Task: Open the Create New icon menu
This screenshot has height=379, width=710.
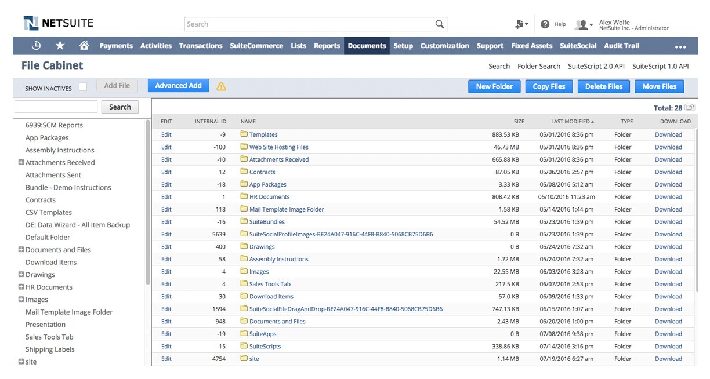Action: click(521, 24)
